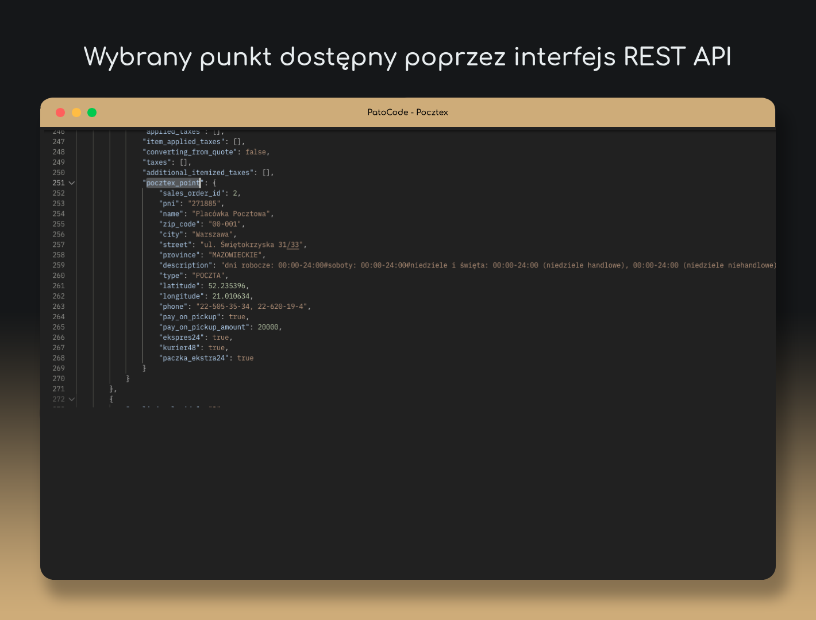Click the converting_from_quote false value

(x=256, y=152)
